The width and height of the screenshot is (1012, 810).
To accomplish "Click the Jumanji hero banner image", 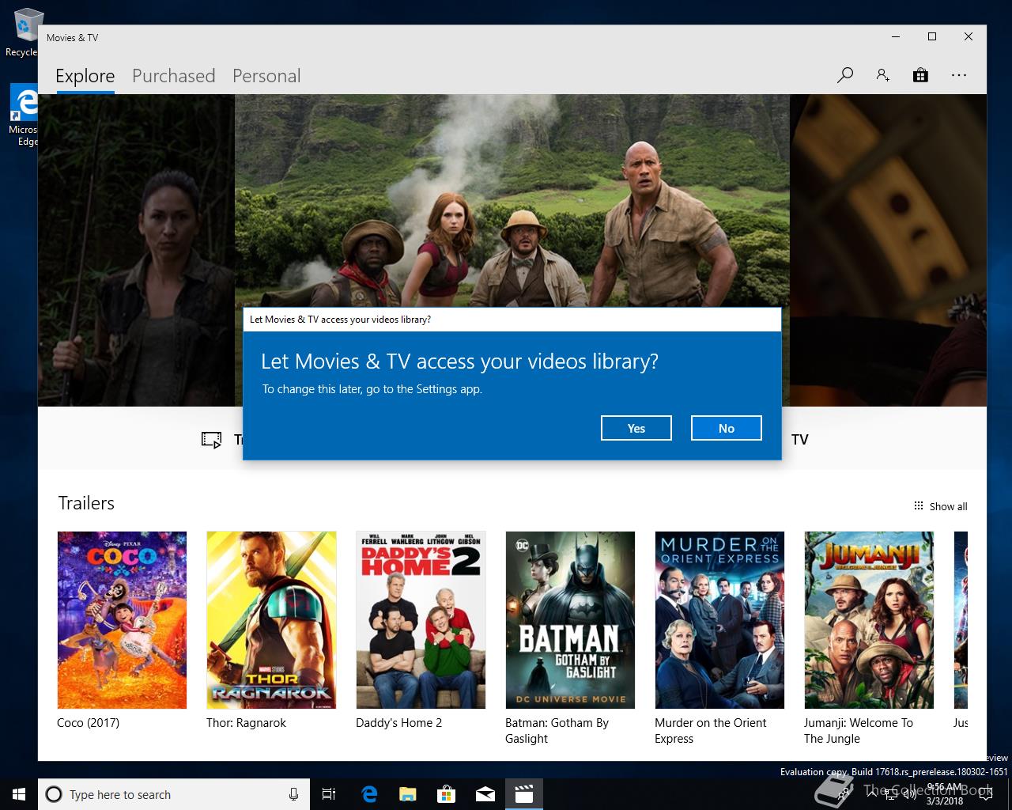I will coord(512,201).
